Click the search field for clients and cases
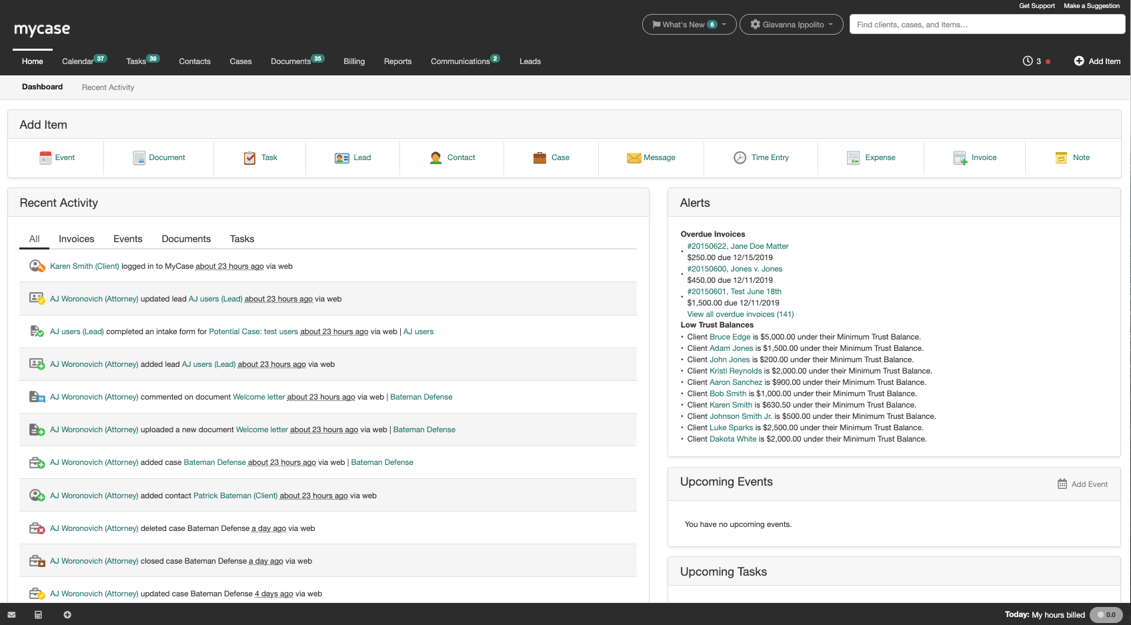This screenshot has height=625, width=1131. coord(988,24)
